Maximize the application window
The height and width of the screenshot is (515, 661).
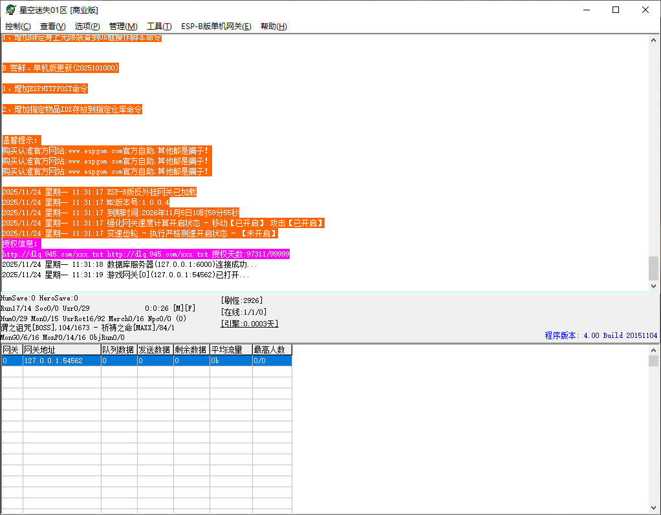point(616,10)
